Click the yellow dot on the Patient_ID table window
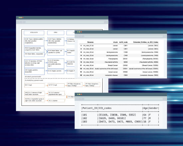This screenshot has width=183, height=146. (80, 94)
